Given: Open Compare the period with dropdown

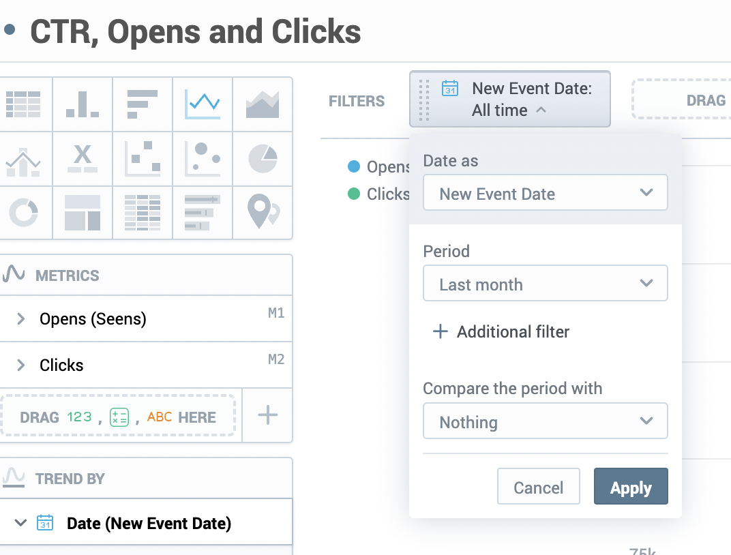Looking at the screenshot, I should click(545, 422).
